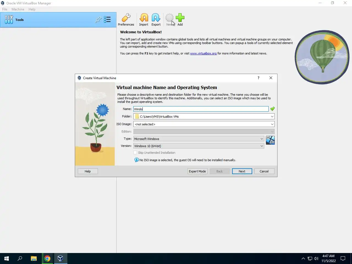Open the notification center icon
352x264 pixels.
(x=343, y=258)
